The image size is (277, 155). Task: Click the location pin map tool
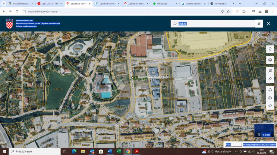point(270,49)
